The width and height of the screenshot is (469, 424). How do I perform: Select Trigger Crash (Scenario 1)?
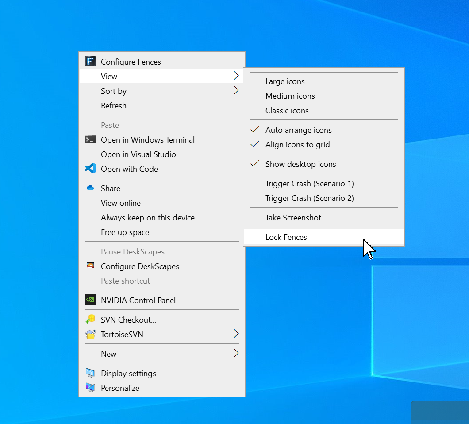(x=323, y=183)
